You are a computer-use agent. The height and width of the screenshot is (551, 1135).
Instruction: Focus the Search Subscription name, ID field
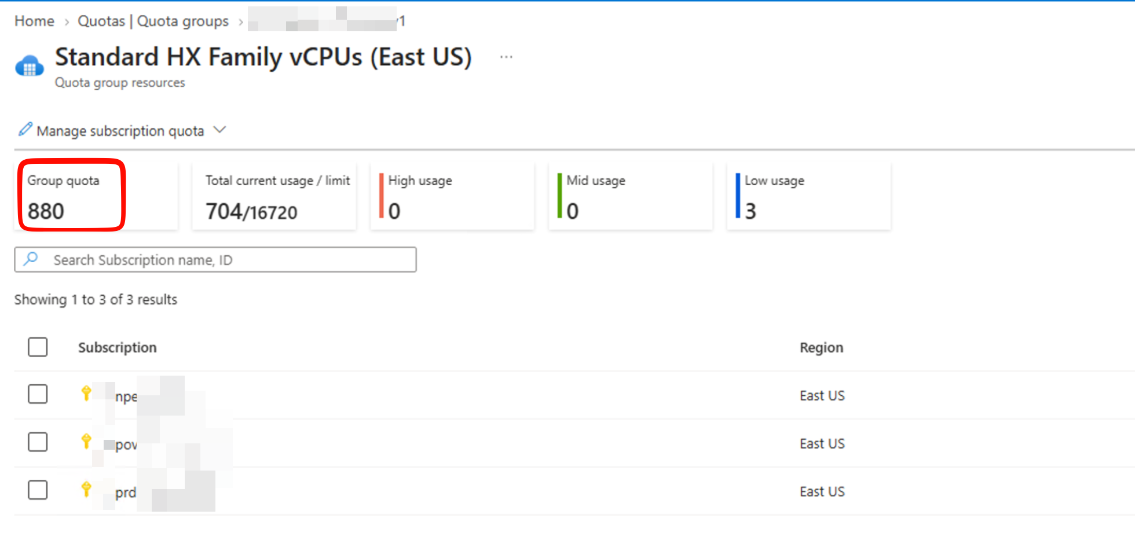click(215, 259)
